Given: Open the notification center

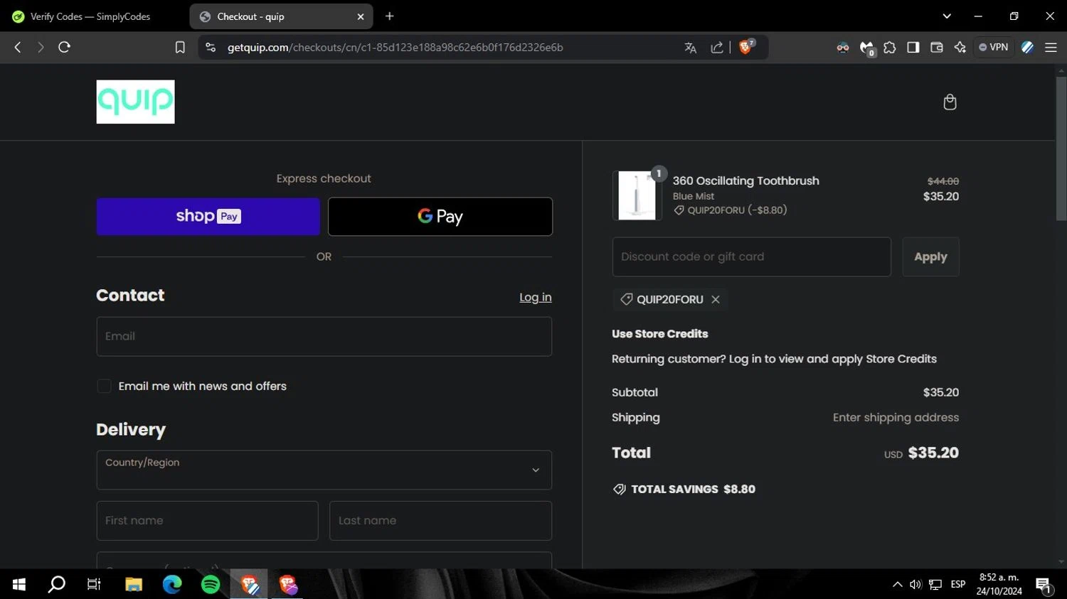Looking at the screenshot, I should coord(1044,585).
